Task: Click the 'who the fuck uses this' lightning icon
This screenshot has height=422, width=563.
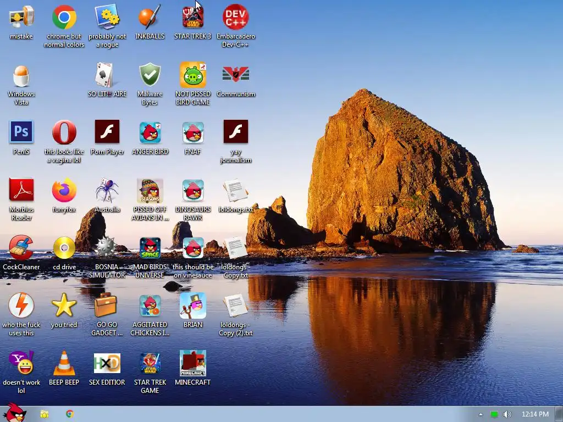Action: [21, 306]
